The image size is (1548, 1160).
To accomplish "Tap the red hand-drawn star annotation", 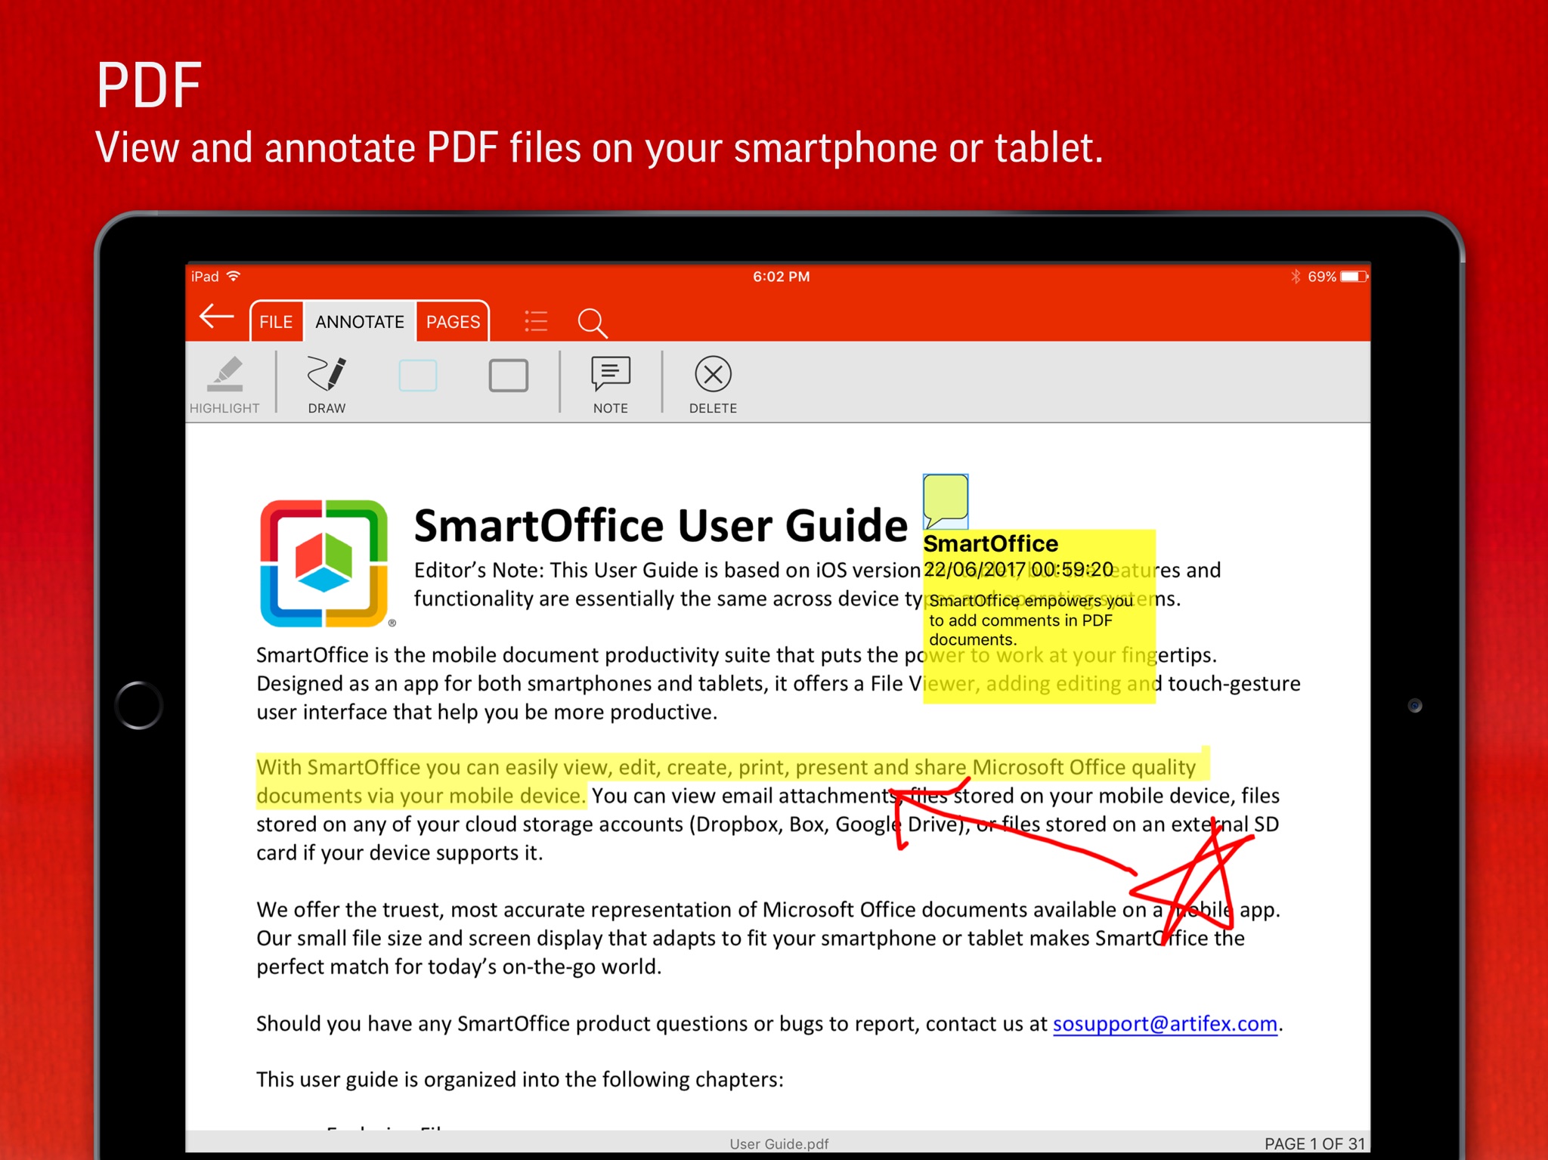I will coord(1198,877).
